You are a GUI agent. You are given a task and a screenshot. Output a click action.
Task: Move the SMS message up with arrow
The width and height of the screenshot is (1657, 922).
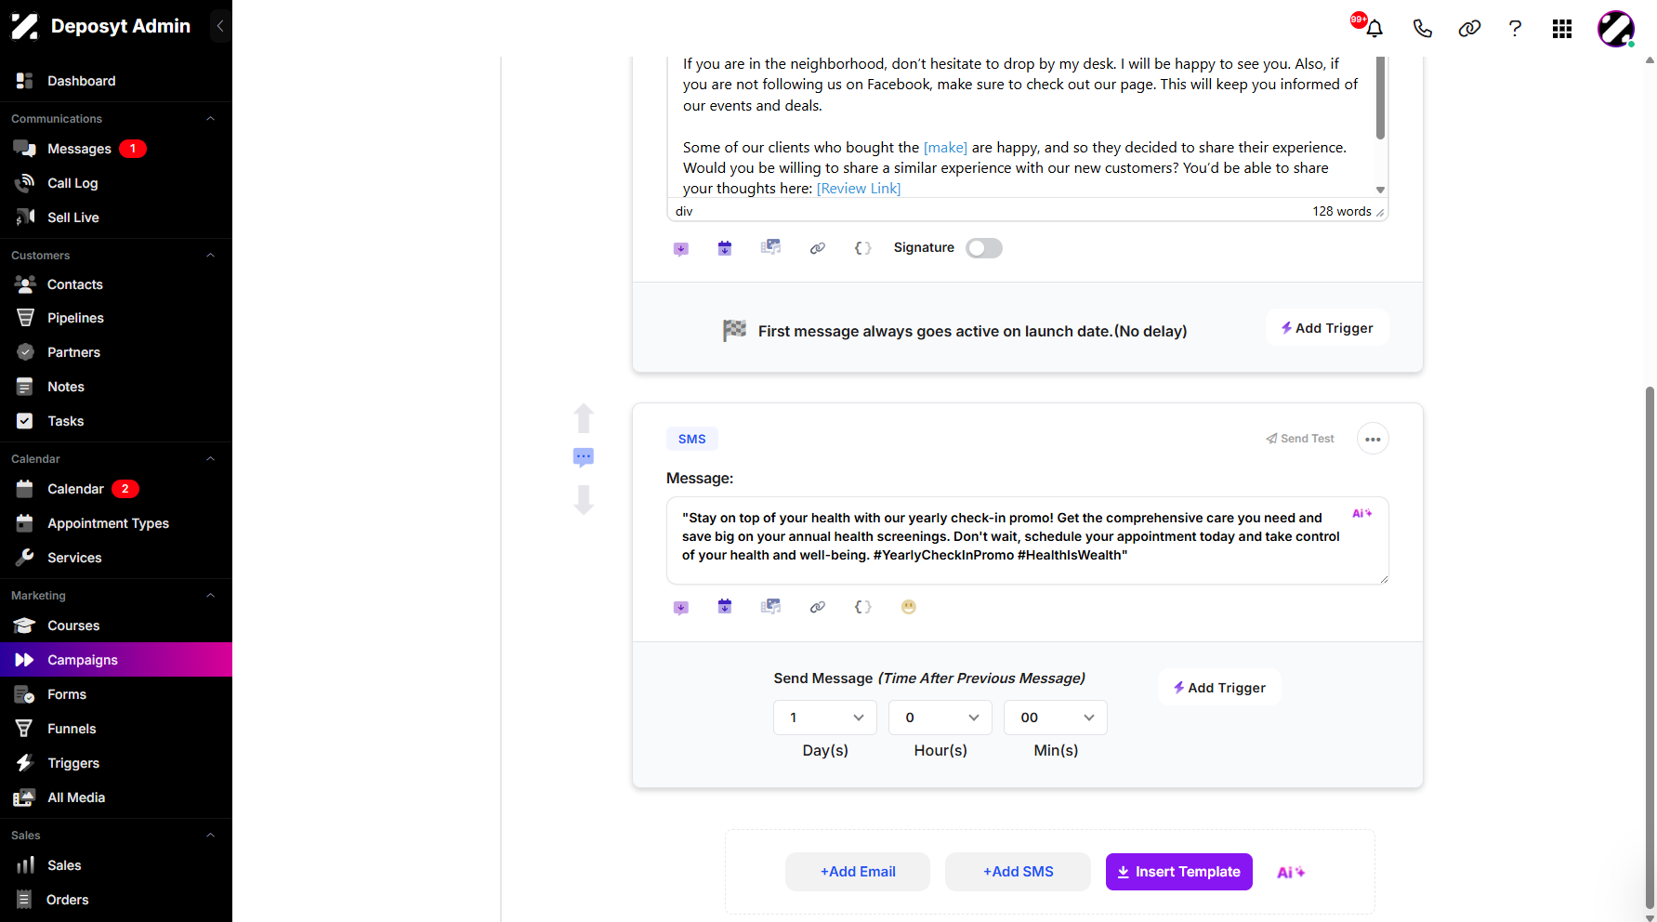pyautogui.click(x=584, y=418)
